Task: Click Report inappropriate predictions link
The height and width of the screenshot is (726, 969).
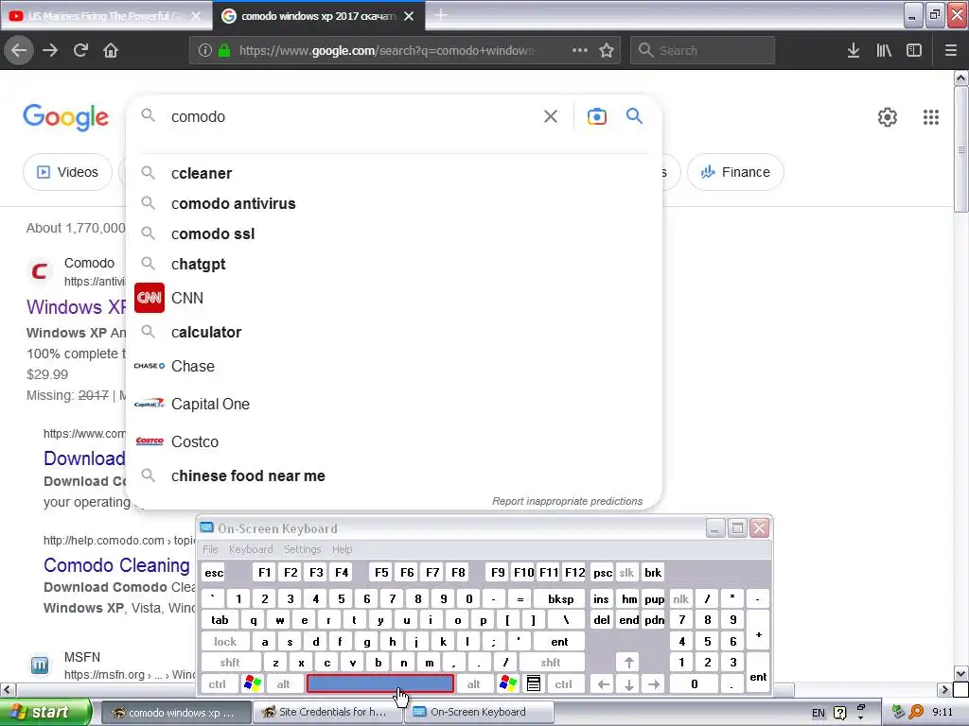Action: pyautogui.click(x=568, y=501)
